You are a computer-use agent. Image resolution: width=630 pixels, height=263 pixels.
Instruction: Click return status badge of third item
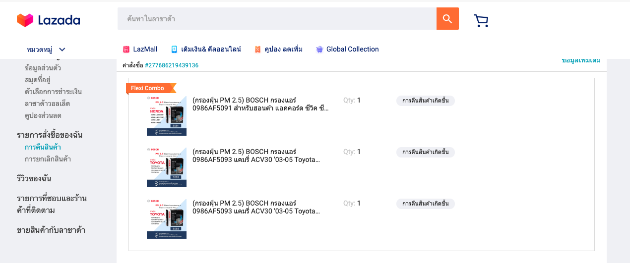point(426,204)
